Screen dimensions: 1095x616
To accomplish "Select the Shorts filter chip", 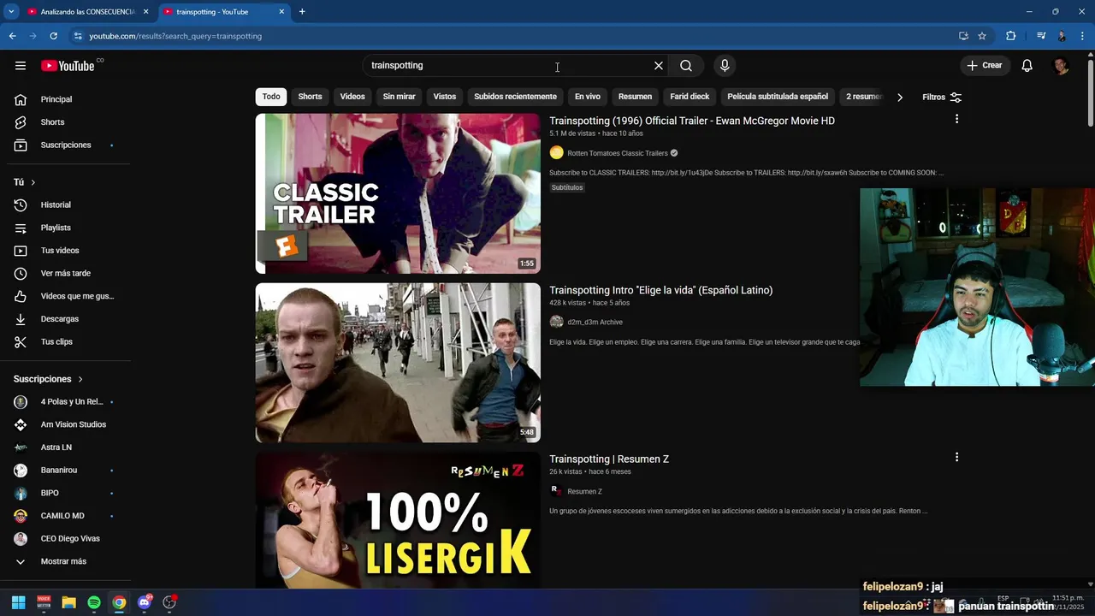I will (310, 97).
